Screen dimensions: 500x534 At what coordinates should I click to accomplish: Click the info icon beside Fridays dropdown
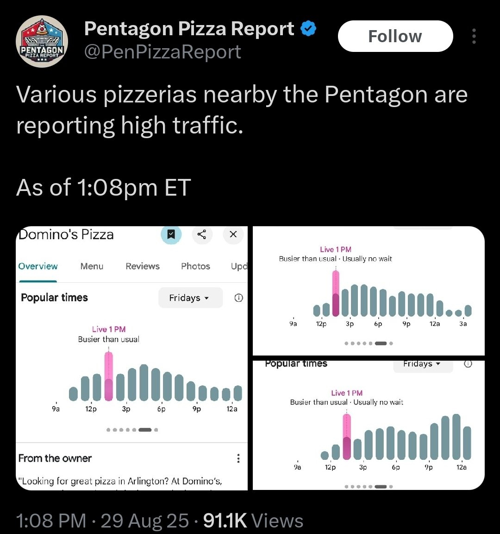[238, 298]
